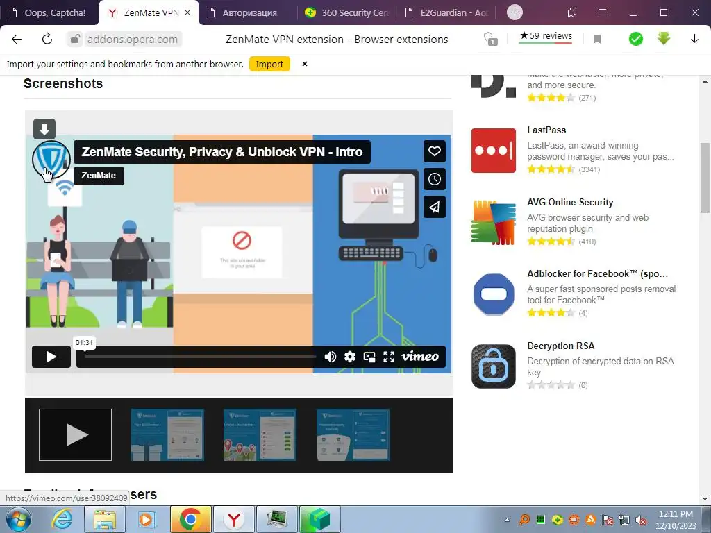Click the vimeo logo in player

pos(420,356)
